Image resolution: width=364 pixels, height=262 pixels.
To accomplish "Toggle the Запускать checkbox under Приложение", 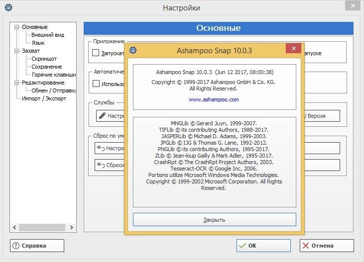I will coord(96,53).
